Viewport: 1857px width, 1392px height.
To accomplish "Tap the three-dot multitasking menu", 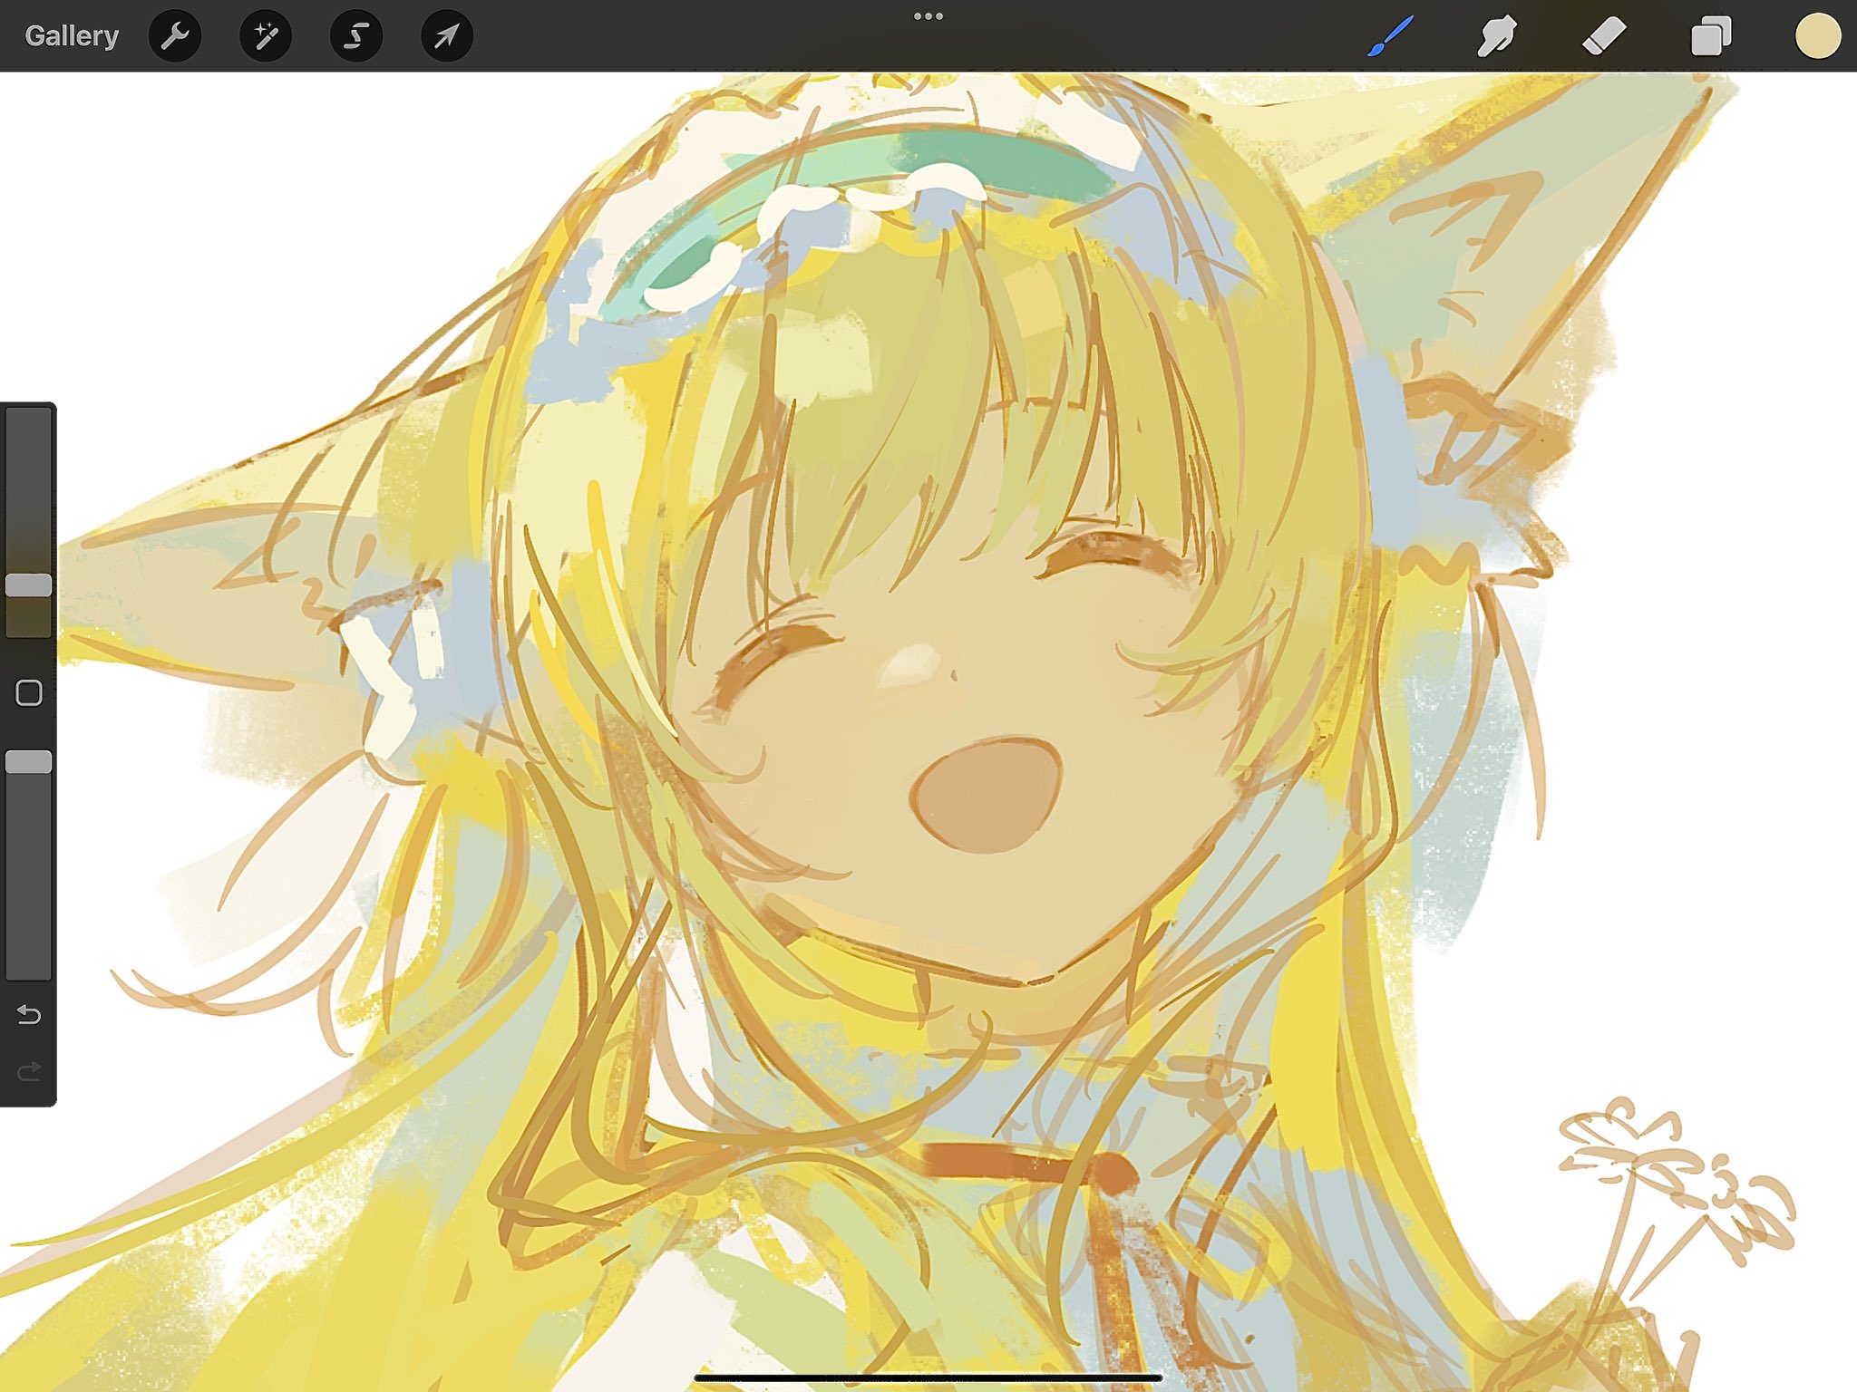I will coord(928,16).
